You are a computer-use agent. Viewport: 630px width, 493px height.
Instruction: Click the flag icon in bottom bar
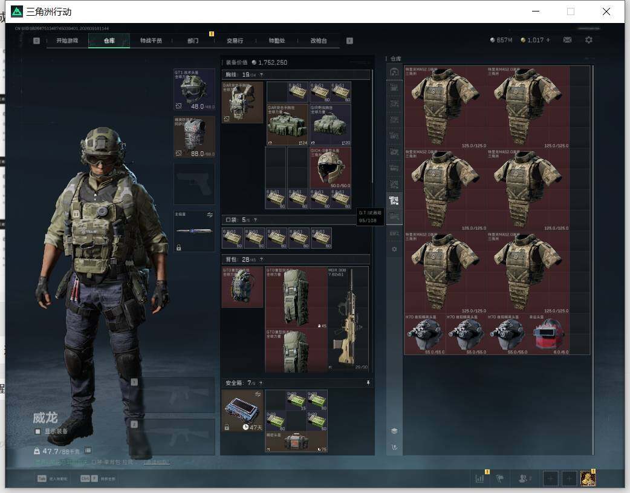[500, 478]
